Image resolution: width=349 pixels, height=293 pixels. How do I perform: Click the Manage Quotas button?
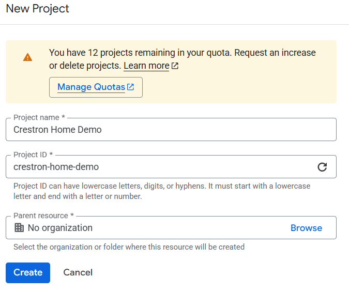96,87
